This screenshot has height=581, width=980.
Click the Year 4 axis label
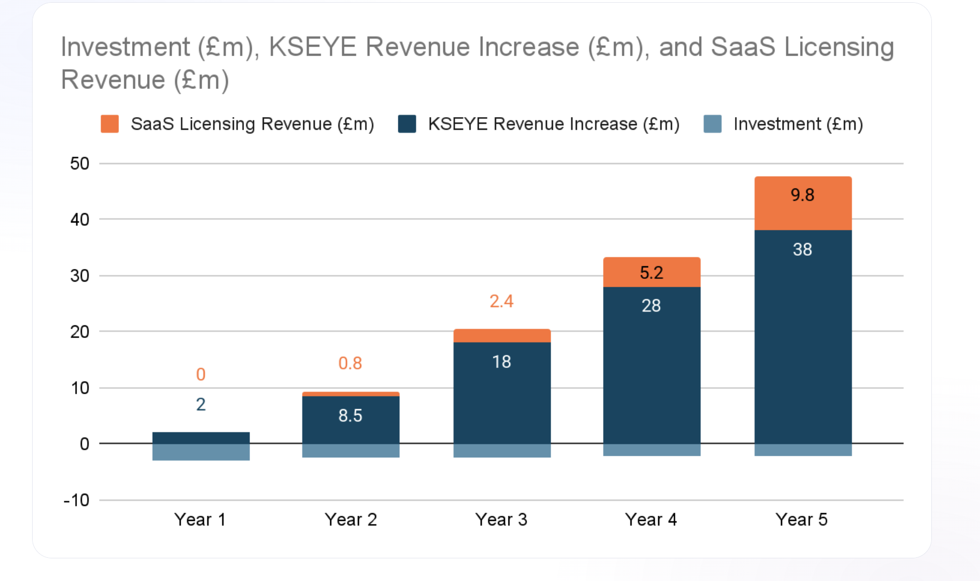tap(651, 520)
